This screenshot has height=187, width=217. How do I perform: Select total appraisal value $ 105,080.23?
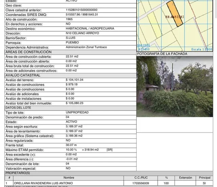click(75, 103)
